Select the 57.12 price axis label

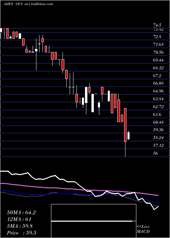[158, 146]
